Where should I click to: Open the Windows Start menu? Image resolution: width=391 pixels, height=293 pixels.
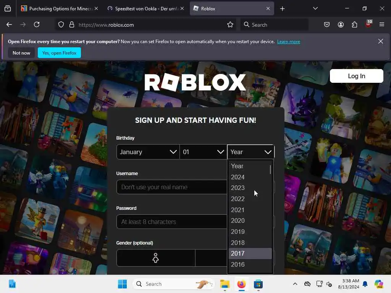point(122,284)
